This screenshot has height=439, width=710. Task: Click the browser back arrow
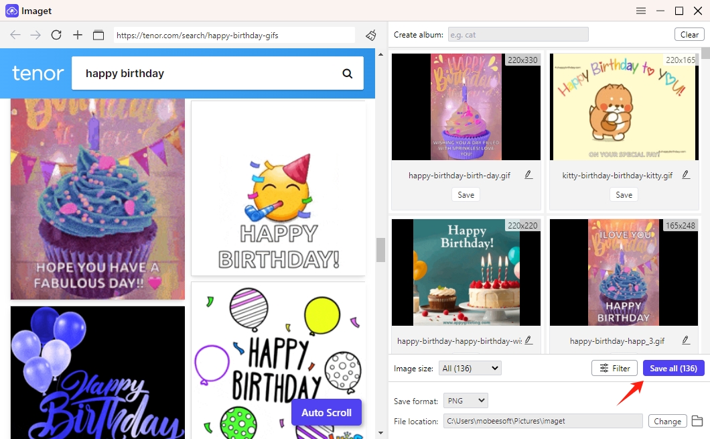15,35
